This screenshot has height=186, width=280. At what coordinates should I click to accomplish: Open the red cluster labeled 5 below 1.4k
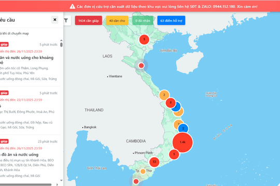pos(174,154)
